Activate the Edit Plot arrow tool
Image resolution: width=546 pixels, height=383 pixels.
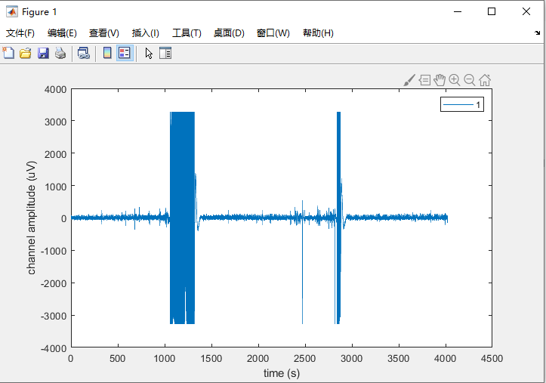point(149,54)
